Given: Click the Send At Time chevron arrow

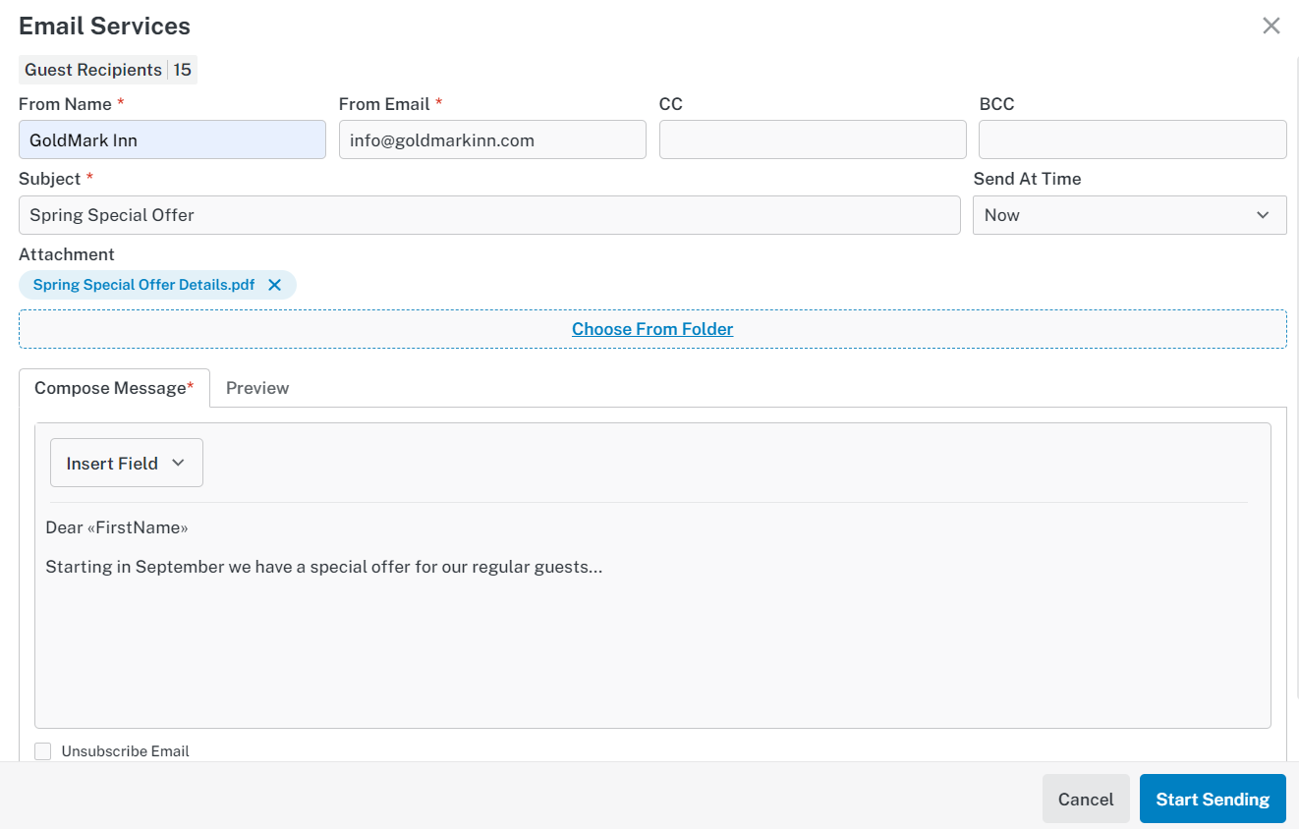Looking at the screenshot, I should (x=1263, y=215).
